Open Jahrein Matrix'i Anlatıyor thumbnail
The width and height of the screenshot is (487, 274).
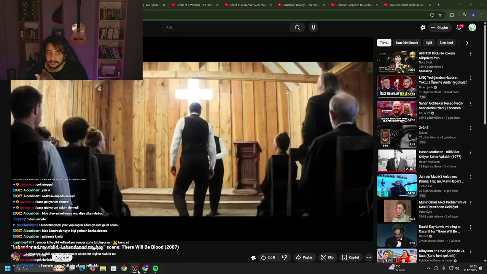coord(396,185)
